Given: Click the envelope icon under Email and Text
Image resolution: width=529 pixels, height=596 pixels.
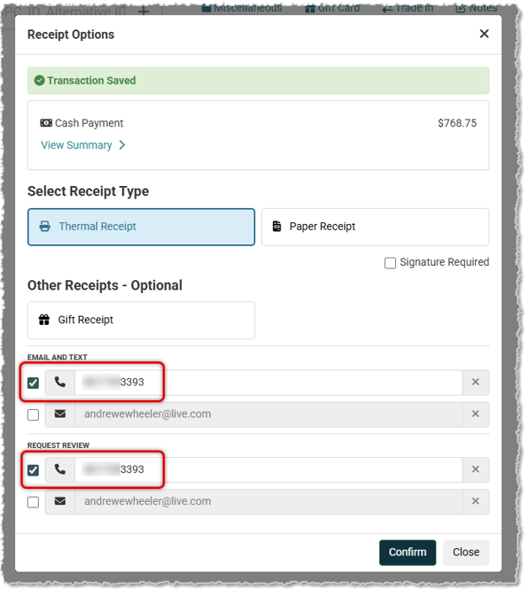Looking at the screenshot, I should pyautogui.click(x=60, y=414).
